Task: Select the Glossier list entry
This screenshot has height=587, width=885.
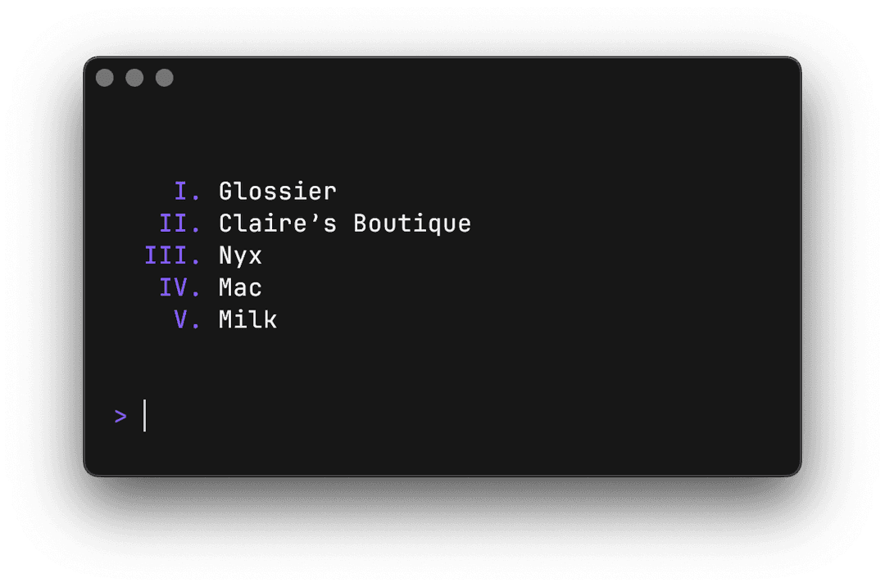Action: (x=278, y=192)
